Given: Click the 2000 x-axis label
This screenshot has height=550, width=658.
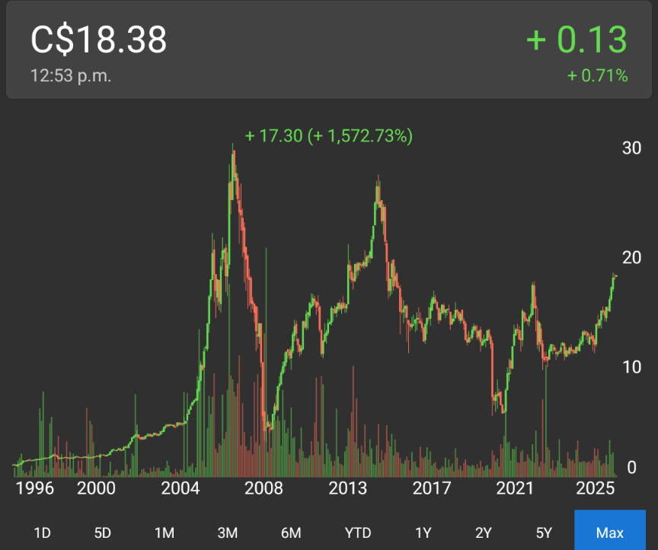Looking at the screenshot, I should click(x=96, y=488).
